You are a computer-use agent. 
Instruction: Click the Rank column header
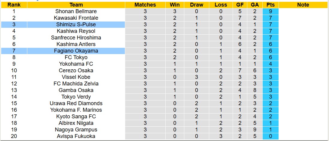pos(14,5)
